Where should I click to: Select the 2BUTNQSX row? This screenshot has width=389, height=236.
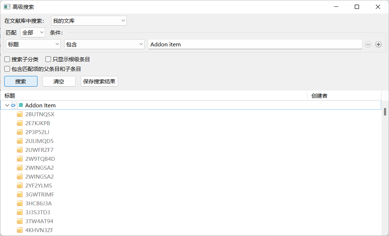click(191, 114)
